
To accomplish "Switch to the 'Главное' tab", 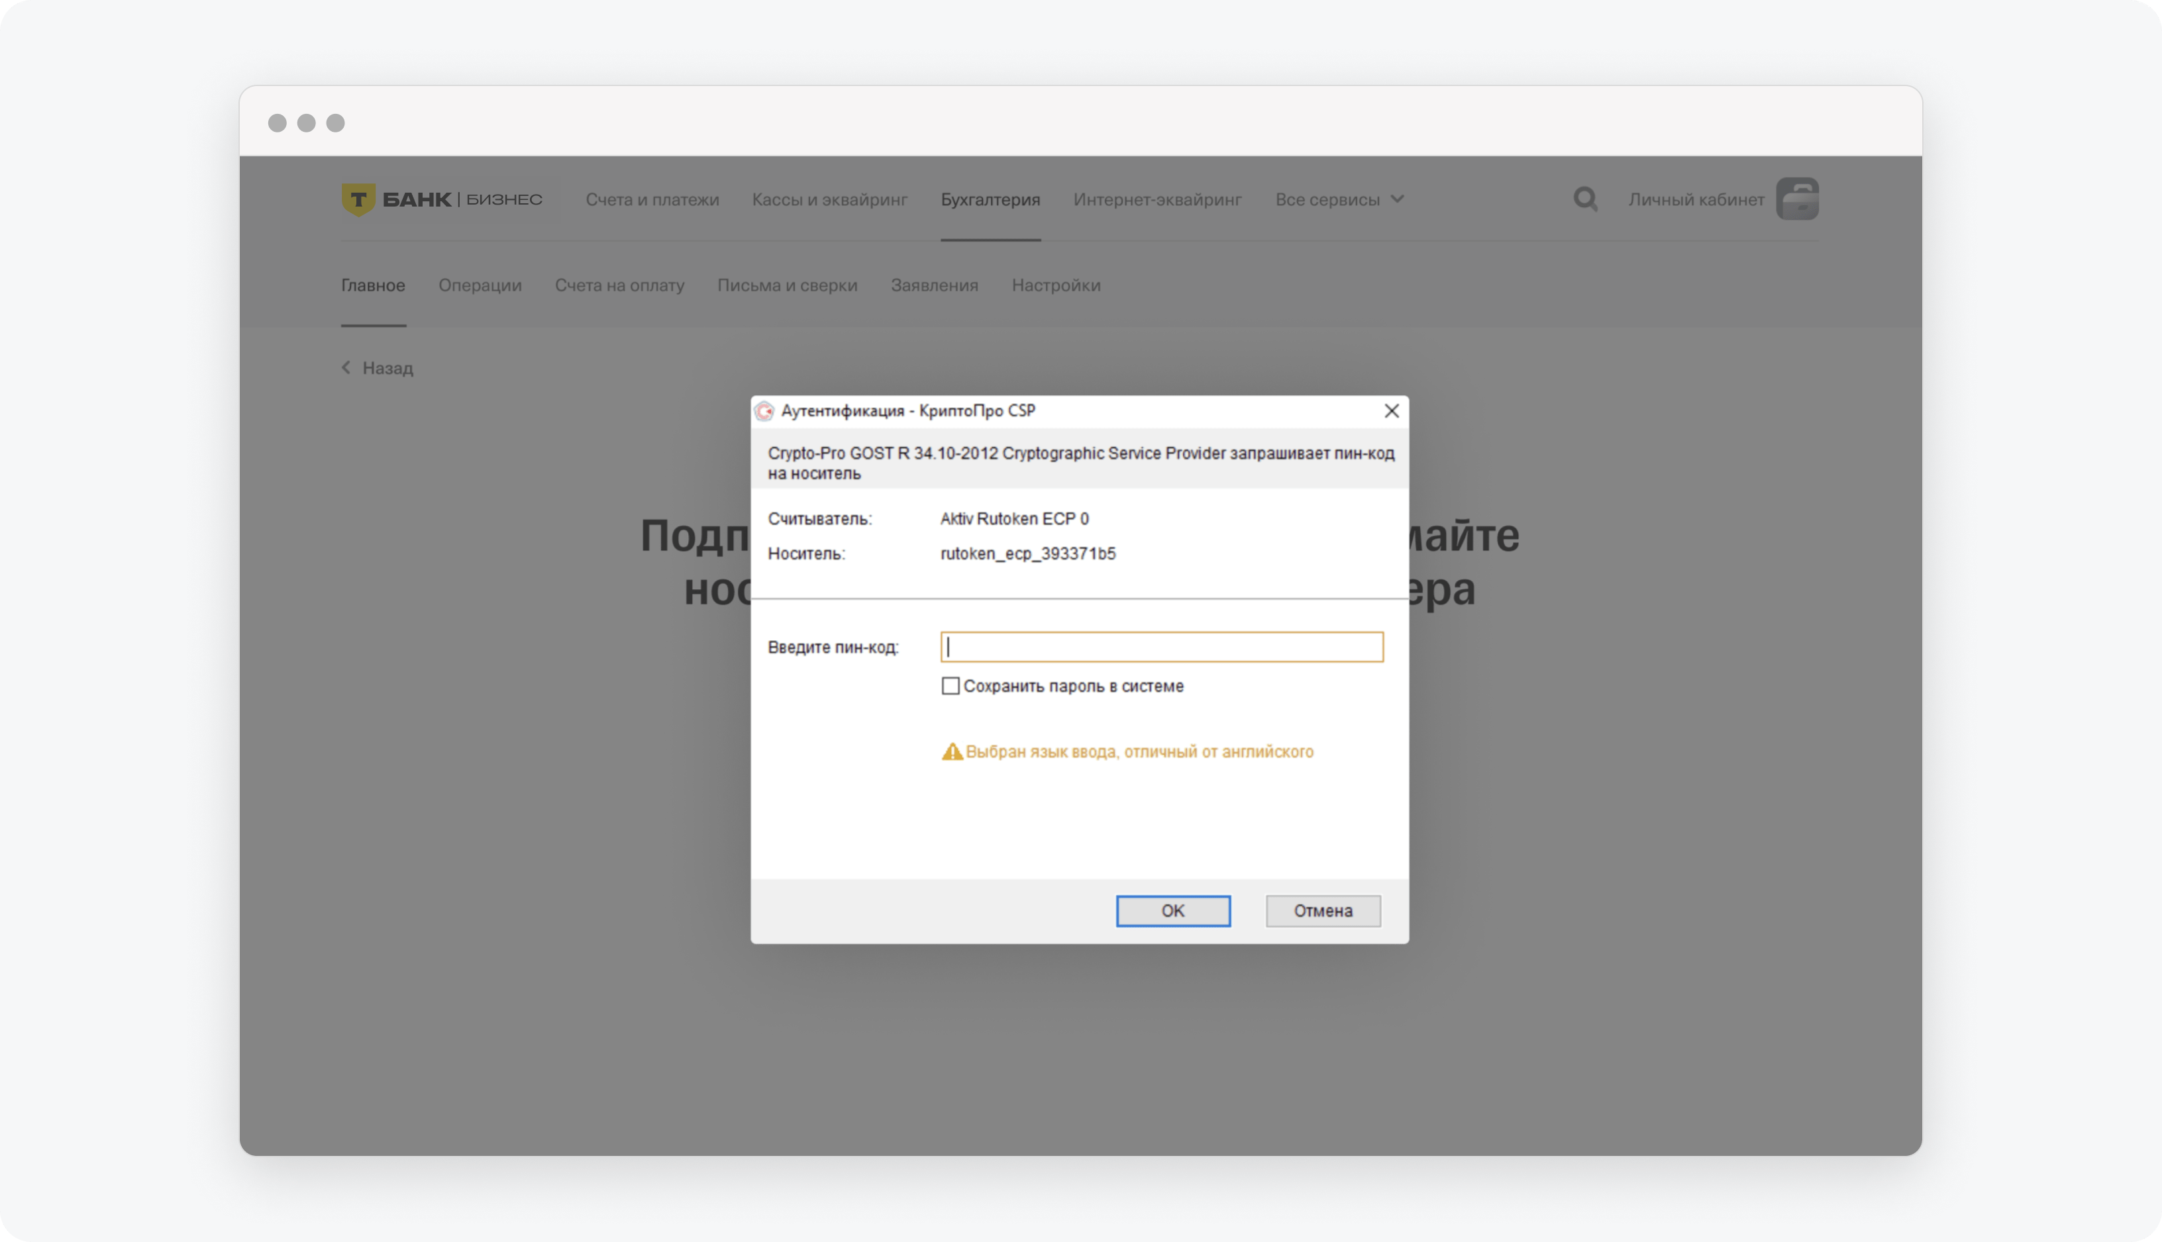I will coord(374,285).
